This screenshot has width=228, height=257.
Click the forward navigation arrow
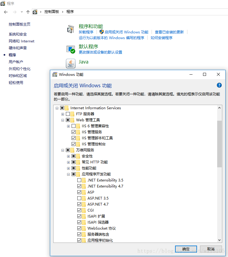[x=14, y=12]
